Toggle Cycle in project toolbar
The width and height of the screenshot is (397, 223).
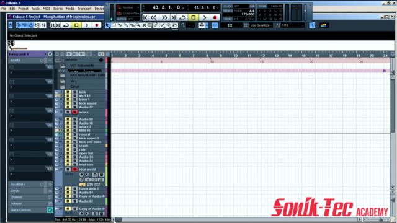pos(66,25)
